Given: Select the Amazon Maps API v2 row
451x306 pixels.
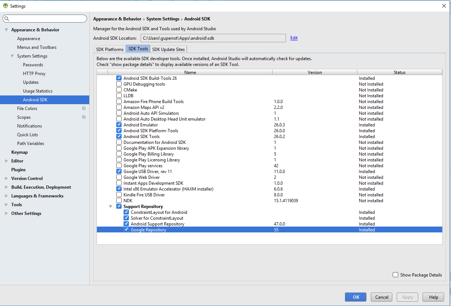Looking at the screenshot, I should pyautogui.click(x=270, y=107).
